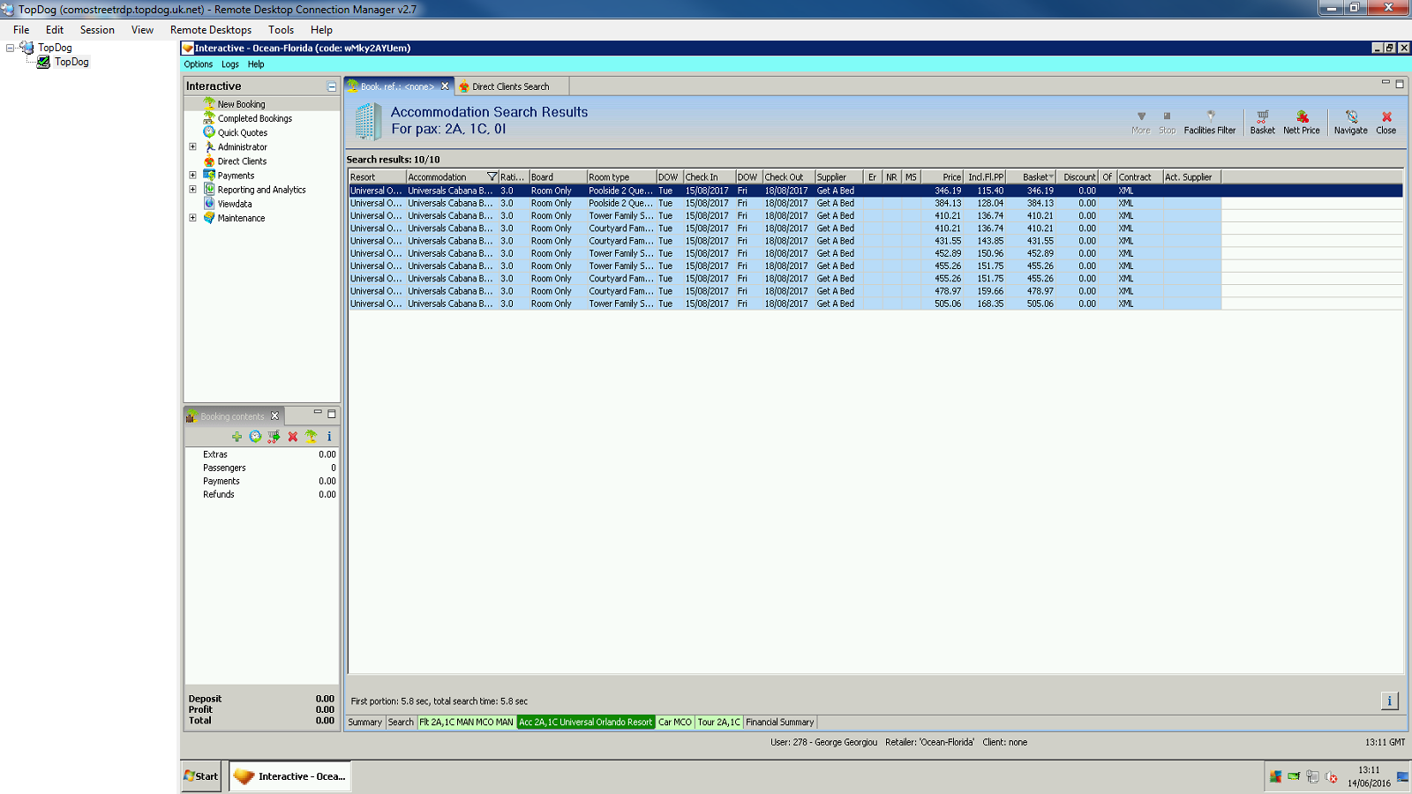This screenshot has height=794, width=1412.
Task: Click the info button at bottom right of results
Action: (1389, 700)
